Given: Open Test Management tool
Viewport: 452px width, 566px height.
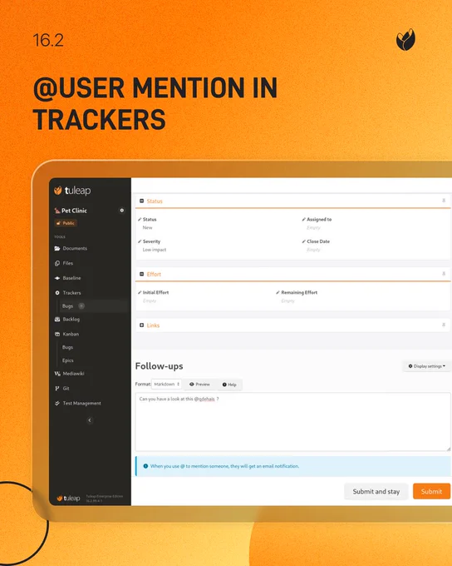Looking at the screenshot, I should click(x=81, y=403).
